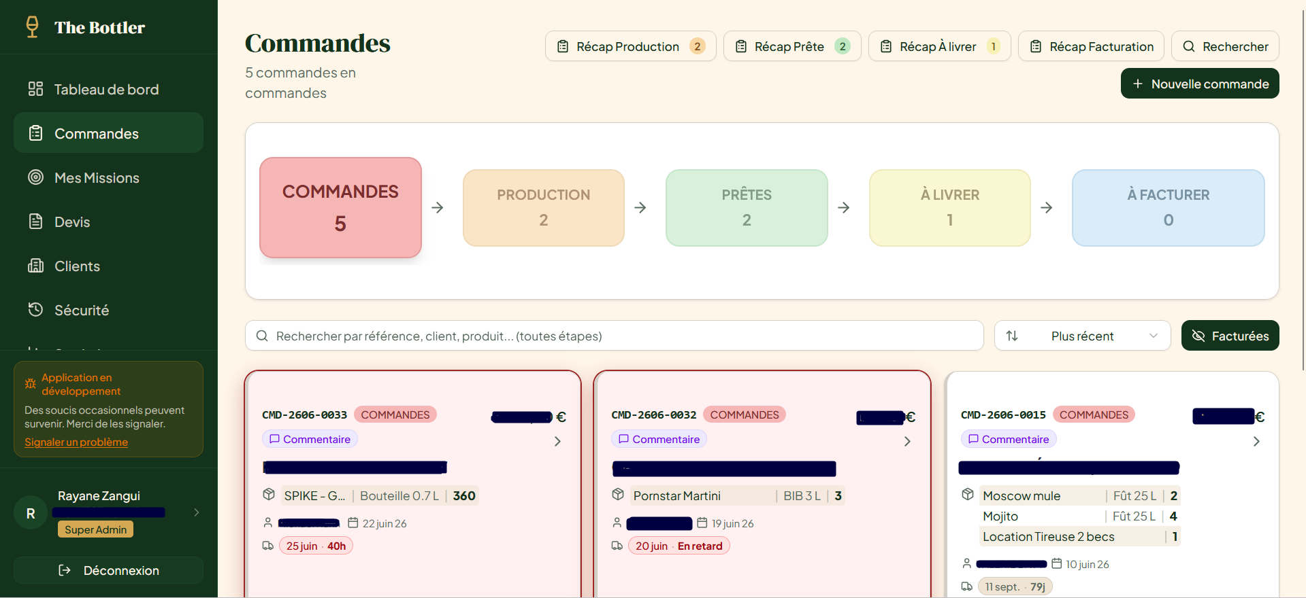Open the Clients section
The image size is (1306, 598).
(x=109, y=266)
